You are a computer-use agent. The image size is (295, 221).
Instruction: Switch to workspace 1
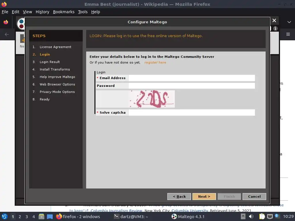coord(13,217)
